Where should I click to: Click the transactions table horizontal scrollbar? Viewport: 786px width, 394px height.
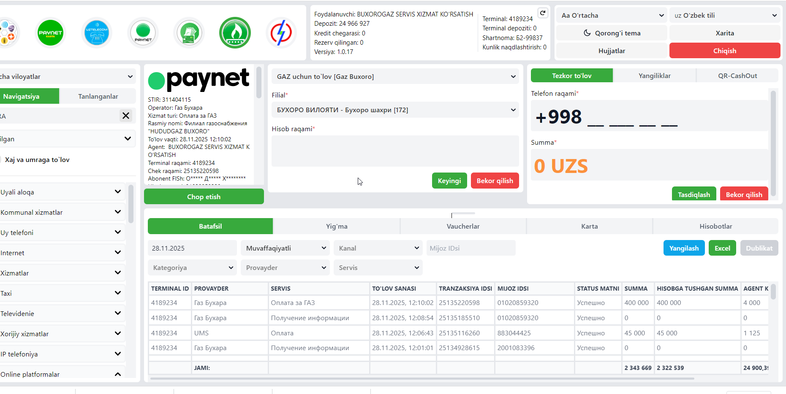(x=422, y=378)
